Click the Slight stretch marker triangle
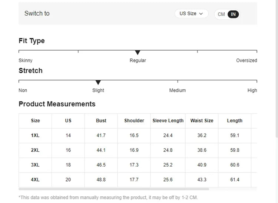 pos(98,82)
